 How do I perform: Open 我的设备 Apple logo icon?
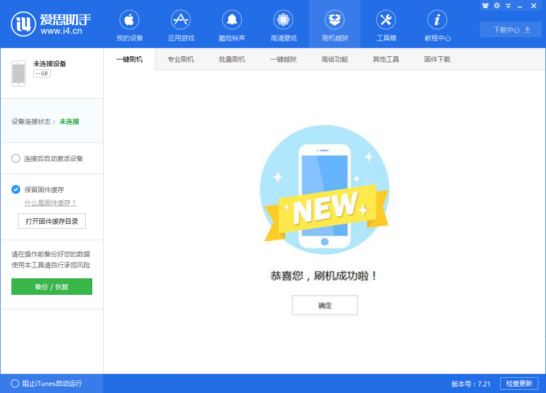[129, 21]
